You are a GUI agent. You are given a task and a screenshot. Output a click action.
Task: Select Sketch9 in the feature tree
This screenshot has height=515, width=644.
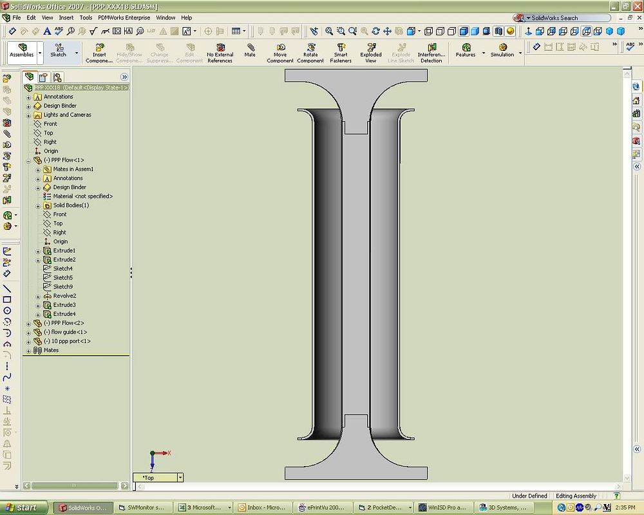pyautogui.click(x=63, y=287)
